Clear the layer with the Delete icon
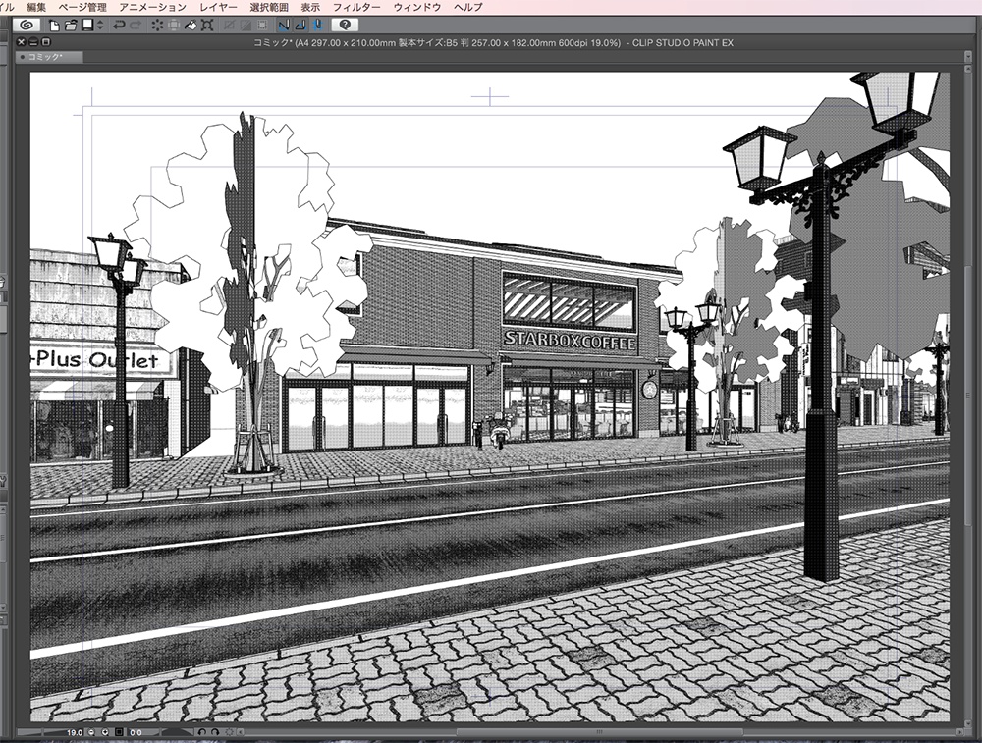Viewport: 982px width, 743px height. coord(157,26)
